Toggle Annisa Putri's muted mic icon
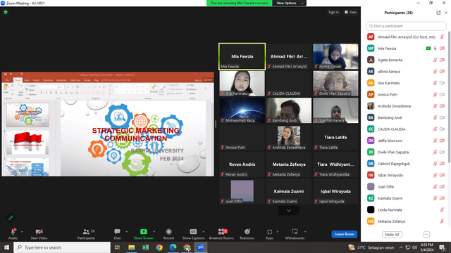The image size is (451, 253). coord(435,94)
